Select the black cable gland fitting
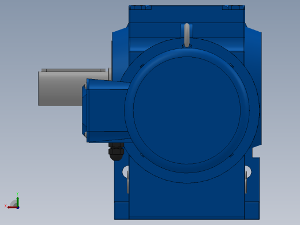This screenshot has height=225, width=300. pos(117,152)
